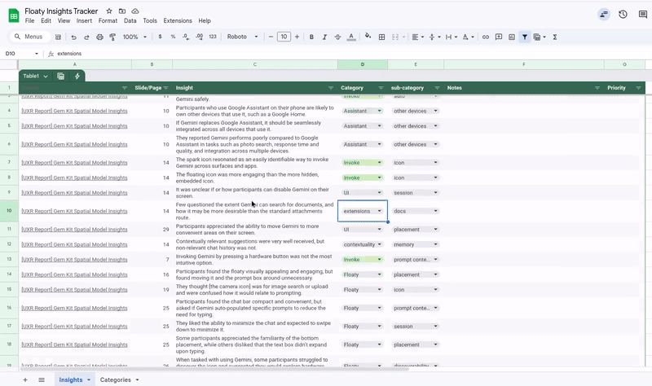Open the Data menu
The height and width of the screenshot is (386, 652).
(130, 21)
